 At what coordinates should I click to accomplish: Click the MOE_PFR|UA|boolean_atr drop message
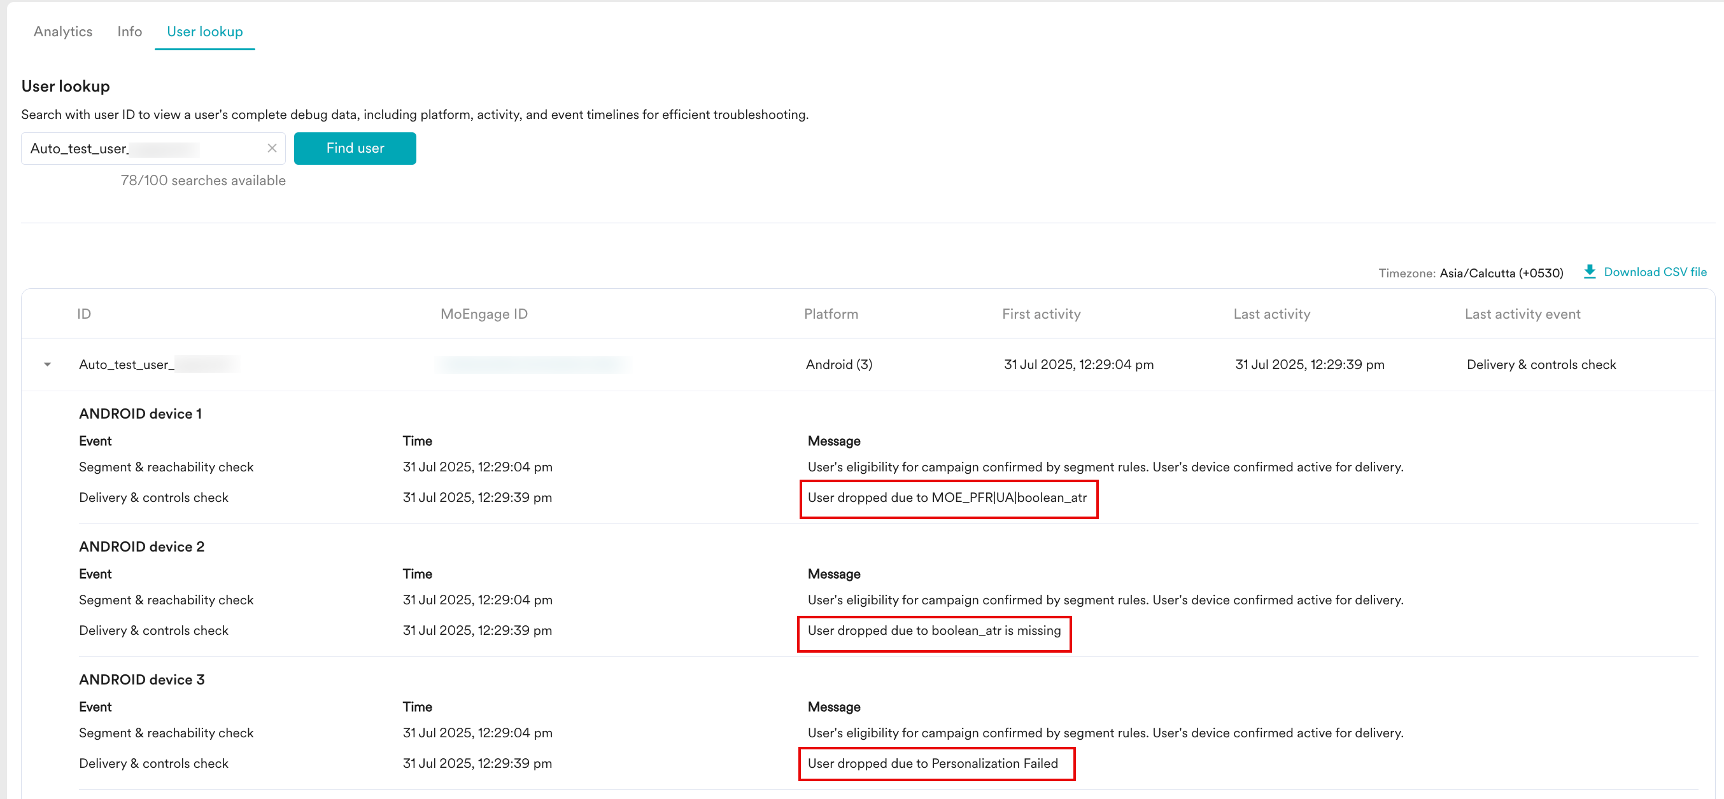pos(947,497)
